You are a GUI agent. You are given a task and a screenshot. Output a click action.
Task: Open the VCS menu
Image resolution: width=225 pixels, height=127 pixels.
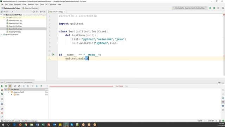click(x=47, y=5)
